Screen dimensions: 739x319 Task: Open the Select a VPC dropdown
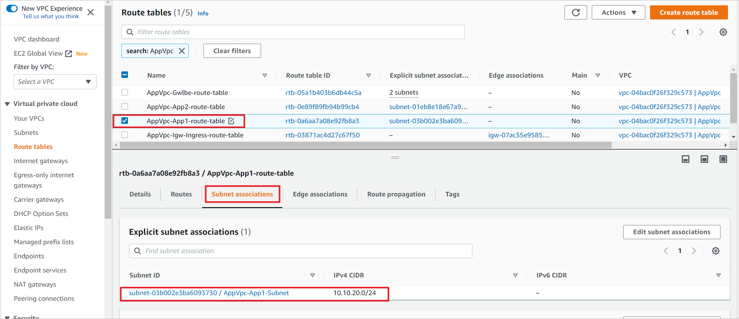(x=55, y=82)
